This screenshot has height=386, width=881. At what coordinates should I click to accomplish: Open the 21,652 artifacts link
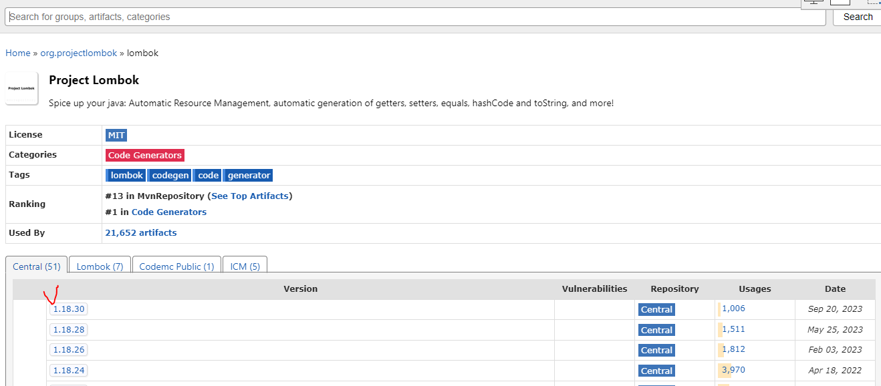(x=141, y=232)
